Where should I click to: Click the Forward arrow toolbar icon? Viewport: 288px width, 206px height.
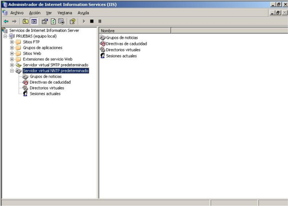point(14,21)
